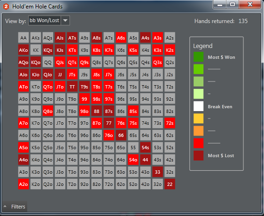264x216 pixels.
Task: Click the white Break Even swatch
Action: coord(199,106)
